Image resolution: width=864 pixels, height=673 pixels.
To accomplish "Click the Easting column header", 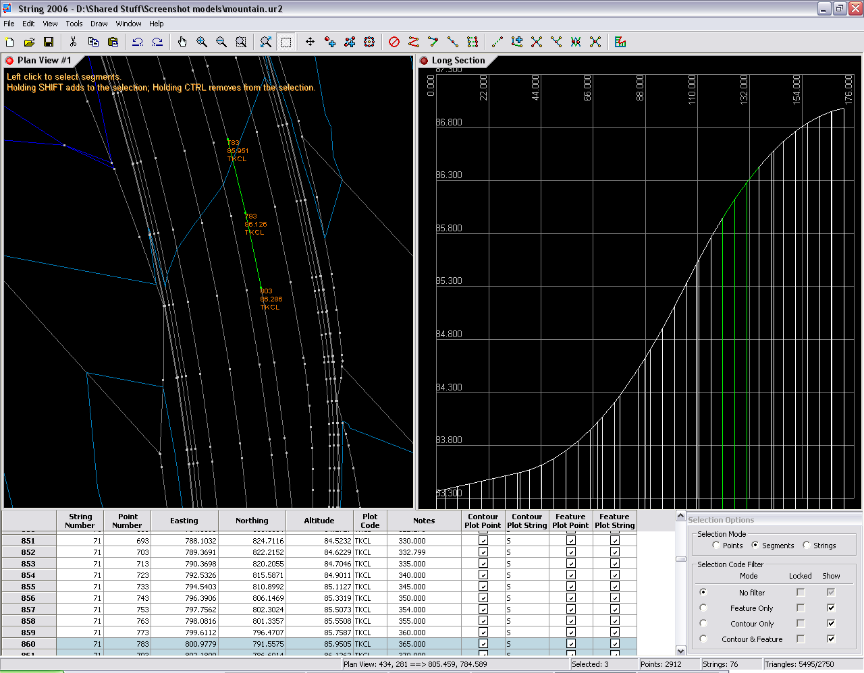I will point(184,521).
